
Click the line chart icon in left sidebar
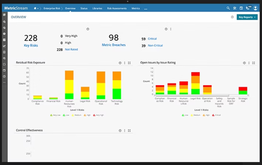(x=4, y=46)
